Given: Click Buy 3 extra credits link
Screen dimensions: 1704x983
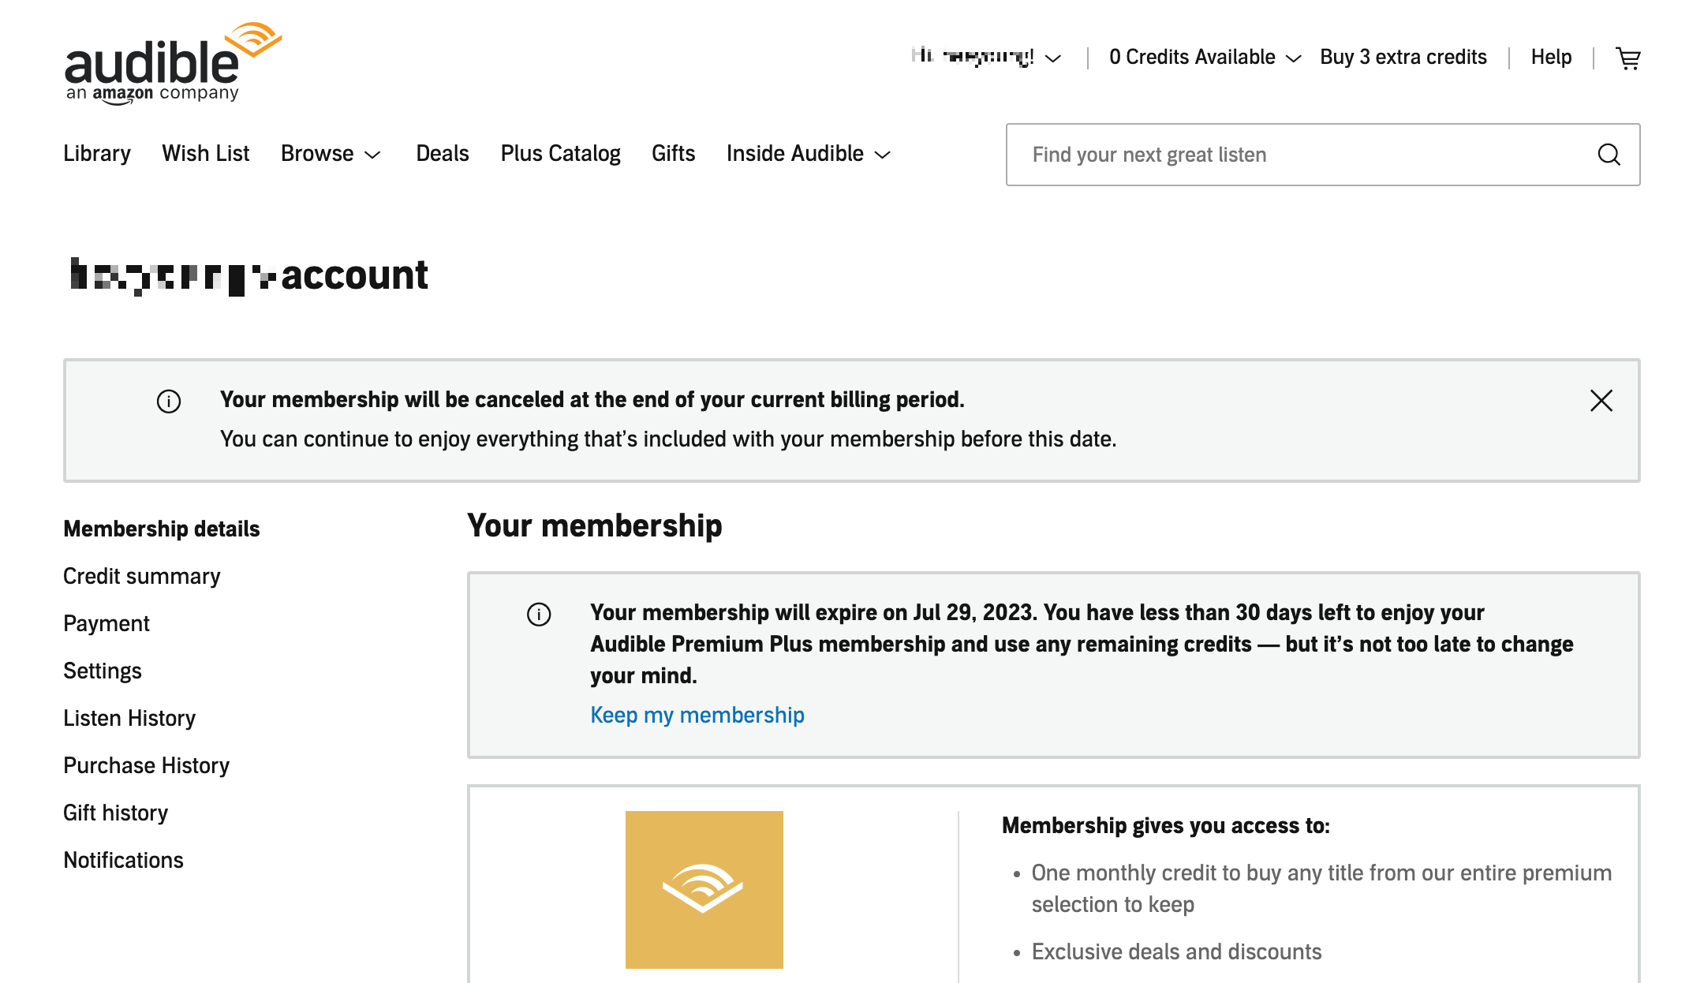Looking at the screenshot, I should (1403, 58).
